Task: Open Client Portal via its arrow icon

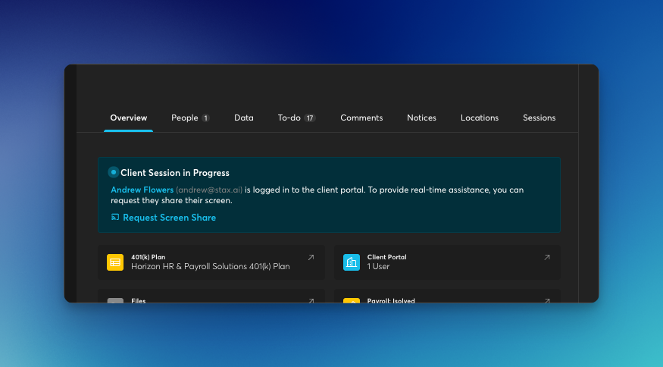Action: [x=547, y=258]
